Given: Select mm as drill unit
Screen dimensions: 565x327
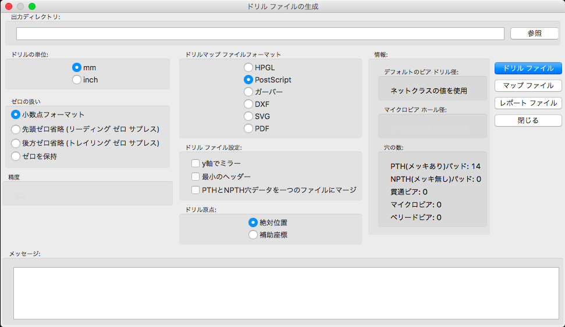Looking at the screenshot, I should (x=77, y=67).
